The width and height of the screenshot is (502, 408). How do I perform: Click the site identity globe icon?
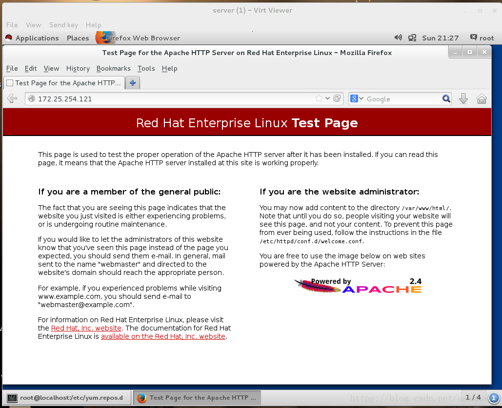pyautogui.click(x=32, y=98)
